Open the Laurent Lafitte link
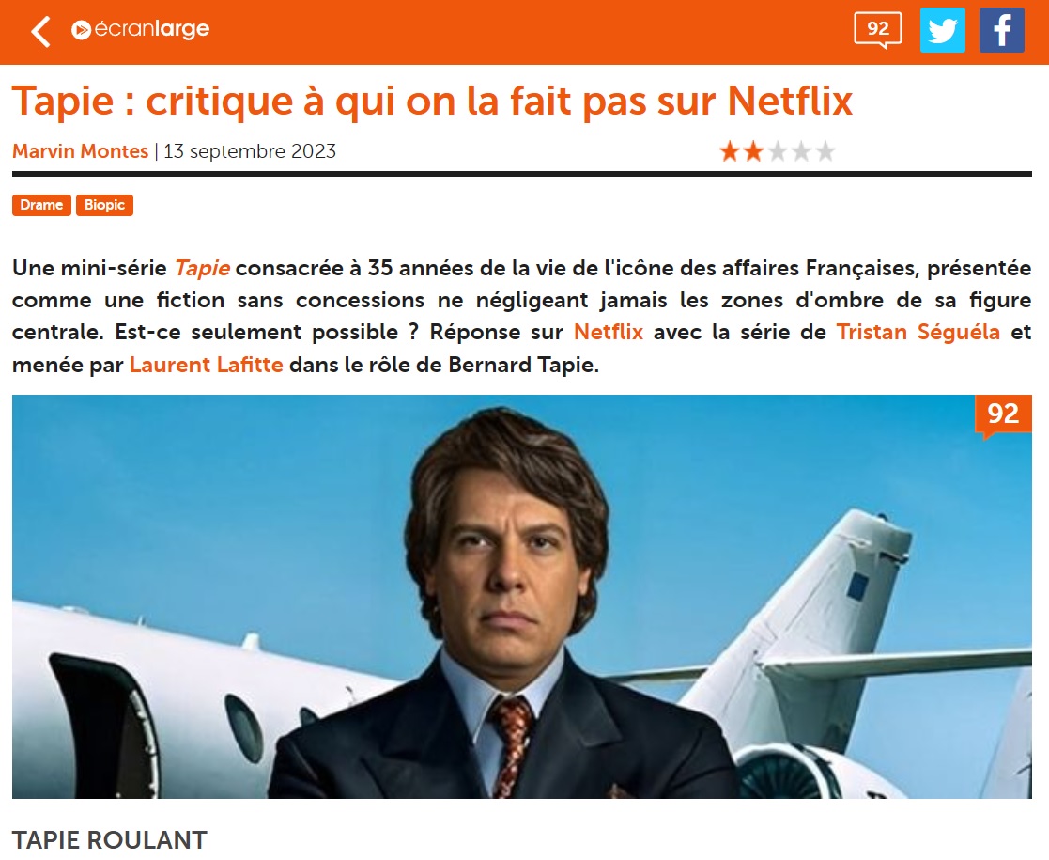Screen dimensions: 1049x860 206,365
